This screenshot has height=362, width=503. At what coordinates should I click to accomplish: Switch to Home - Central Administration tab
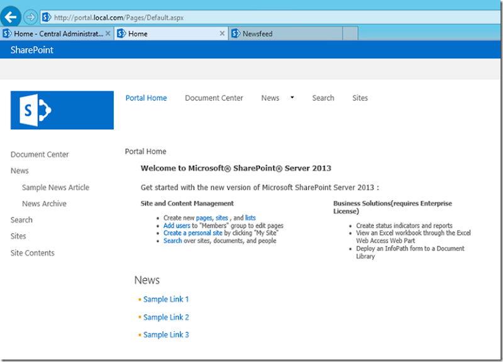click(57, 34)
